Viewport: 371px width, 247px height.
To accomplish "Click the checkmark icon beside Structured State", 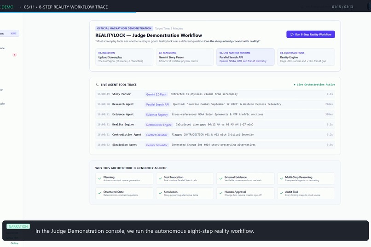I will (100, 193).
